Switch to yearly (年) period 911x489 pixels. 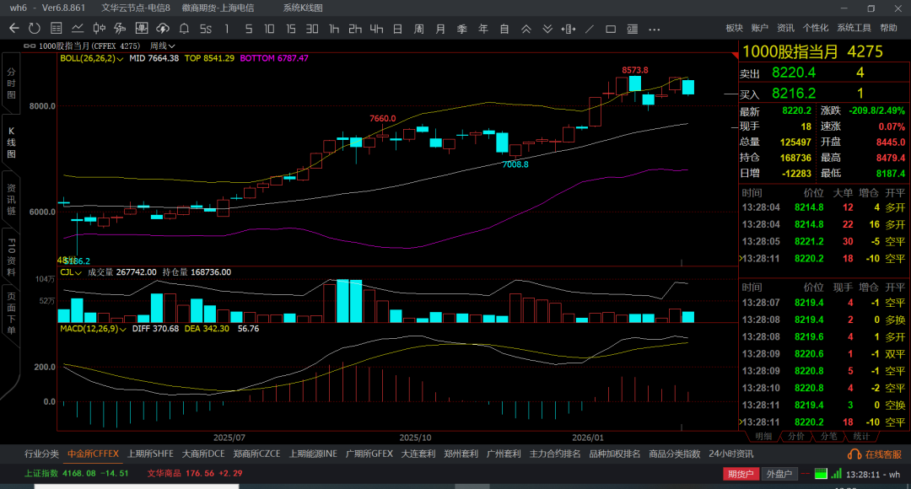[482, 29]
